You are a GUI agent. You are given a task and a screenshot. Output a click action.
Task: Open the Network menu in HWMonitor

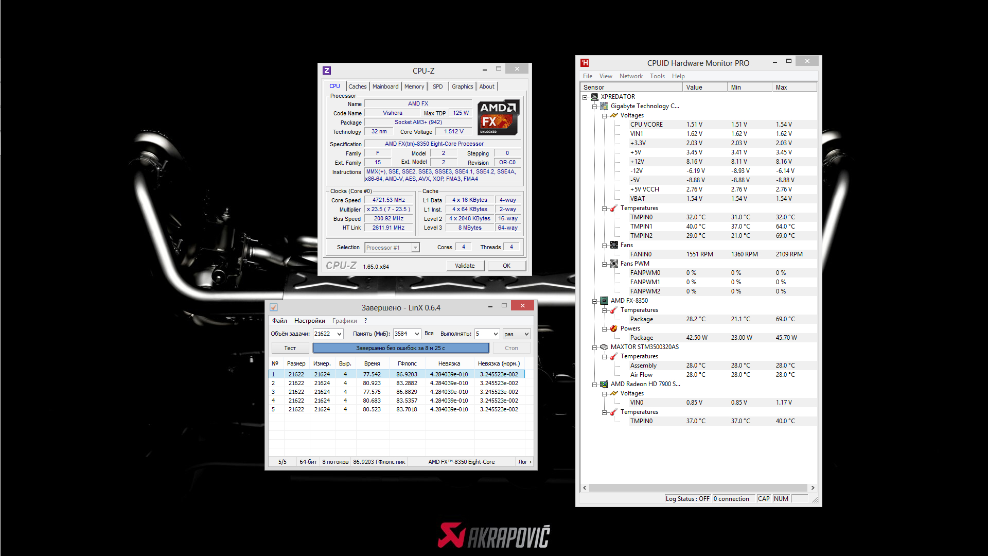tap(631, 76)
